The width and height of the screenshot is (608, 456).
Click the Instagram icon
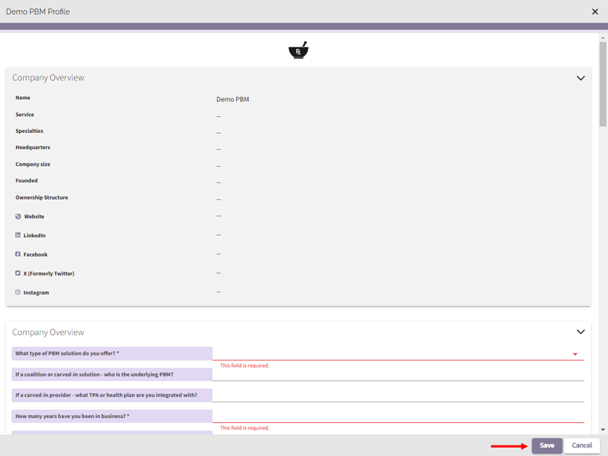[x=18, y=292]
